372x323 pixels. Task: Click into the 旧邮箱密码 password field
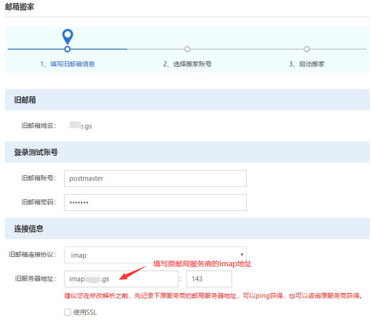pos(155,202)
